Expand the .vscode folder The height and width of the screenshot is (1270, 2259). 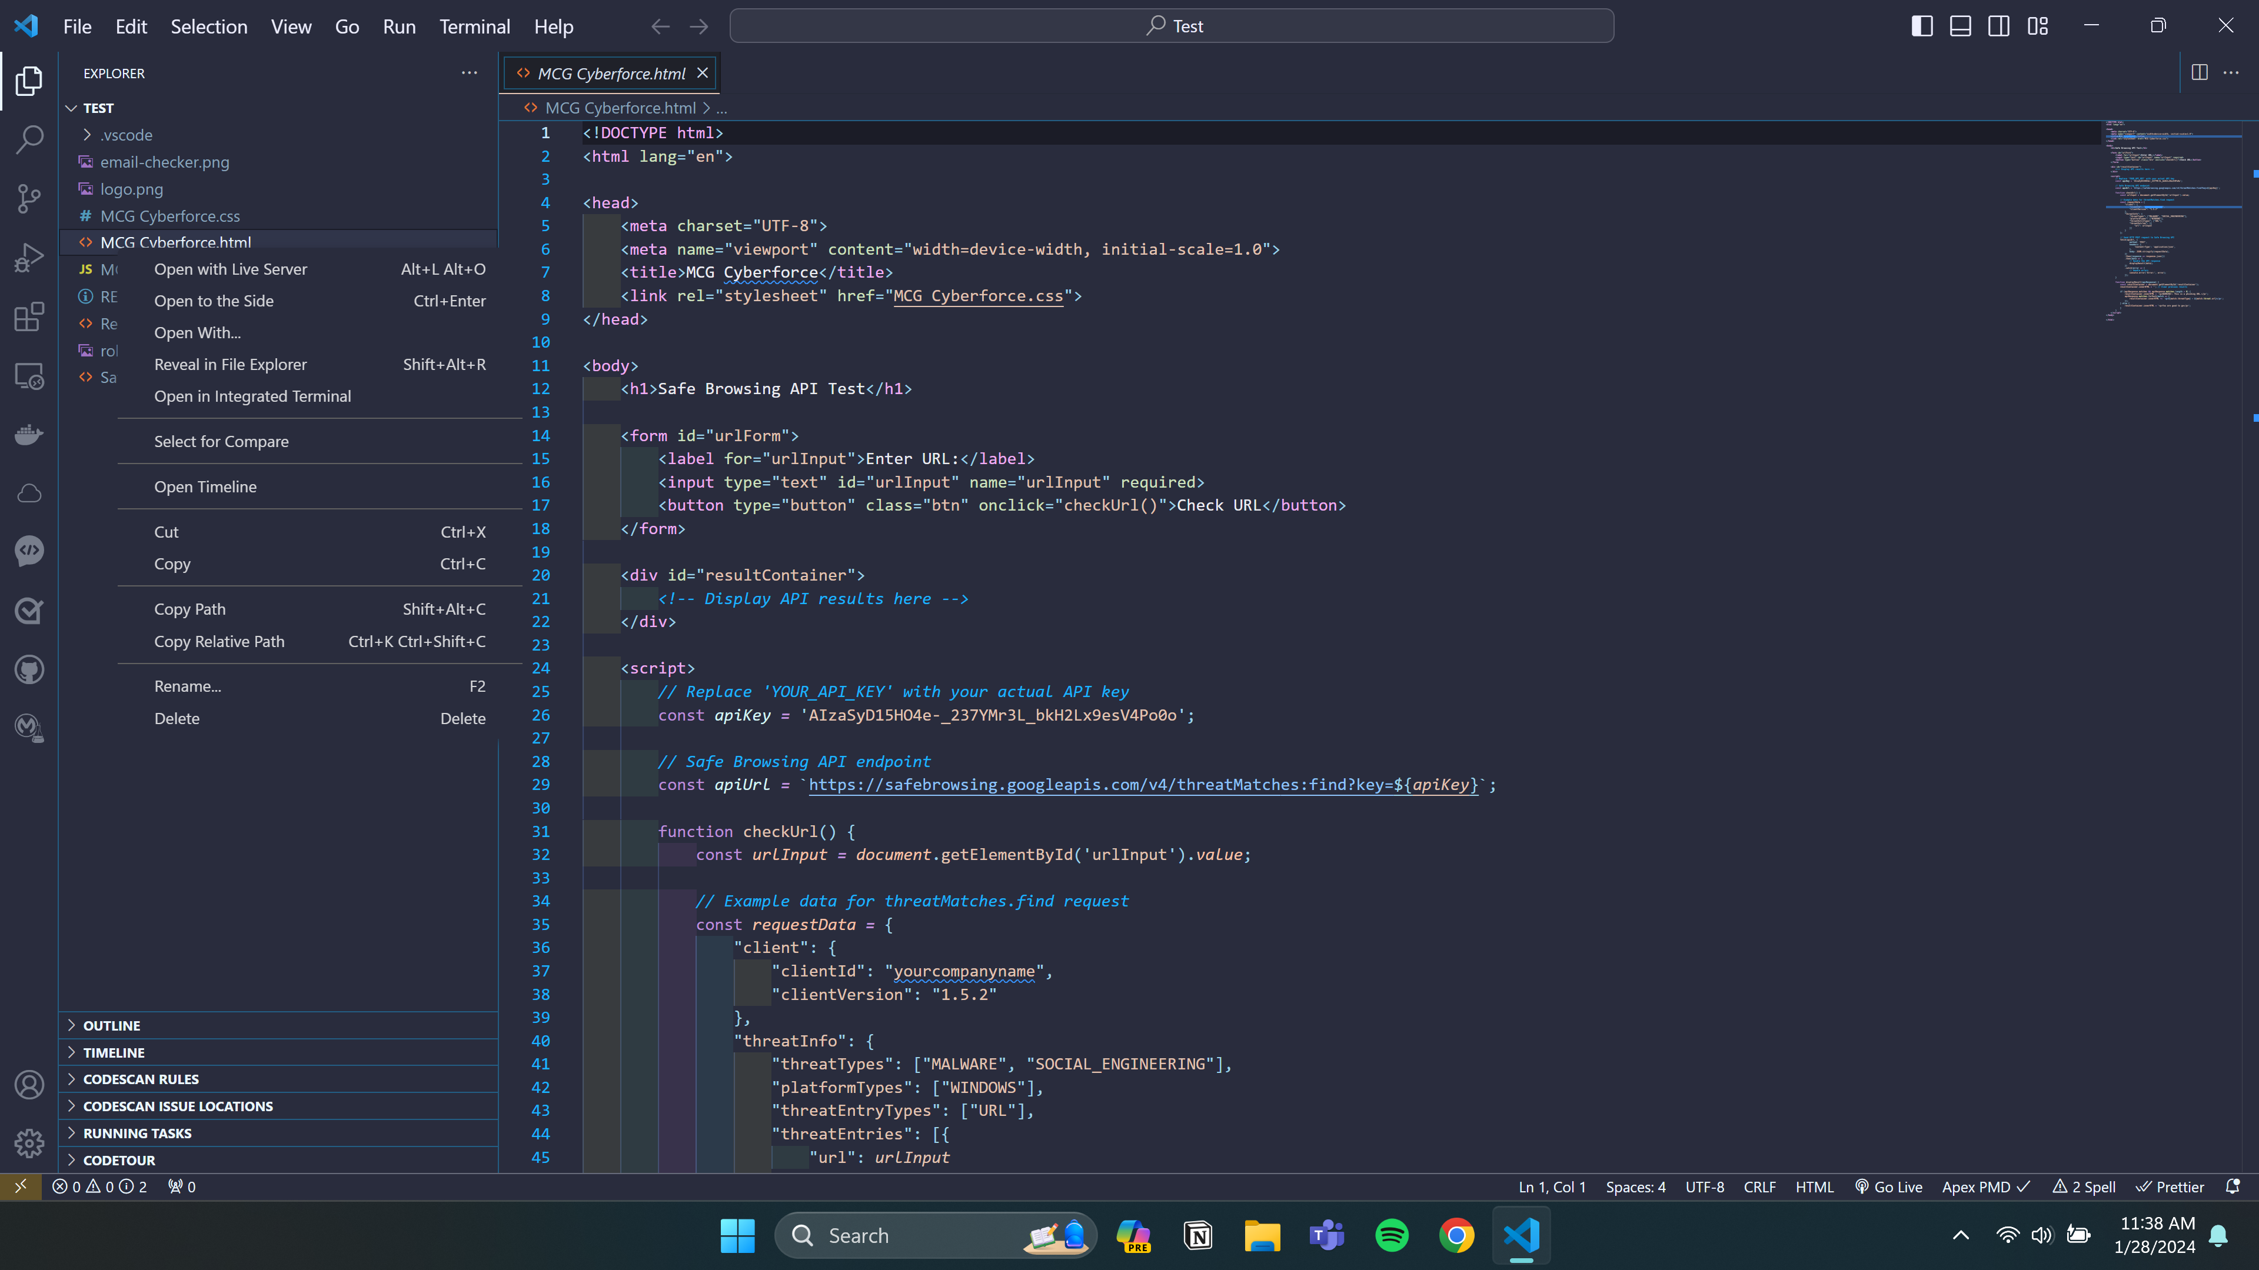tap(125, 135)
